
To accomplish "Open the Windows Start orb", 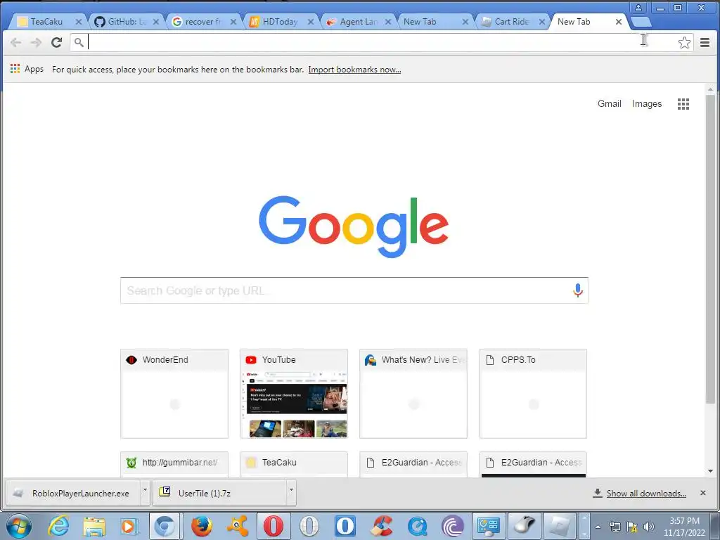I will (19, 526).
